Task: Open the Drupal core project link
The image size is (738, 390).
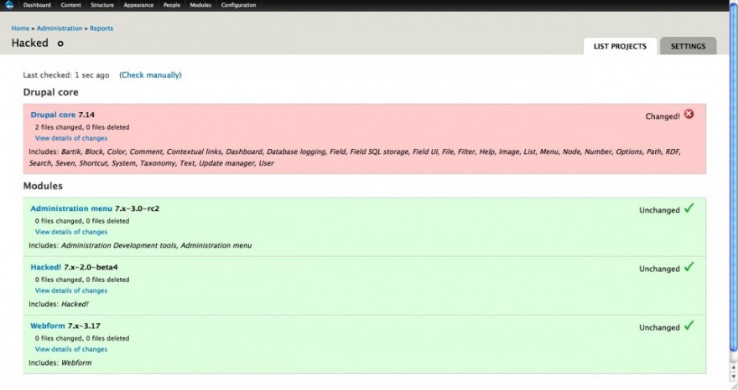Action: pyautogui.click(x=53, y=115)
